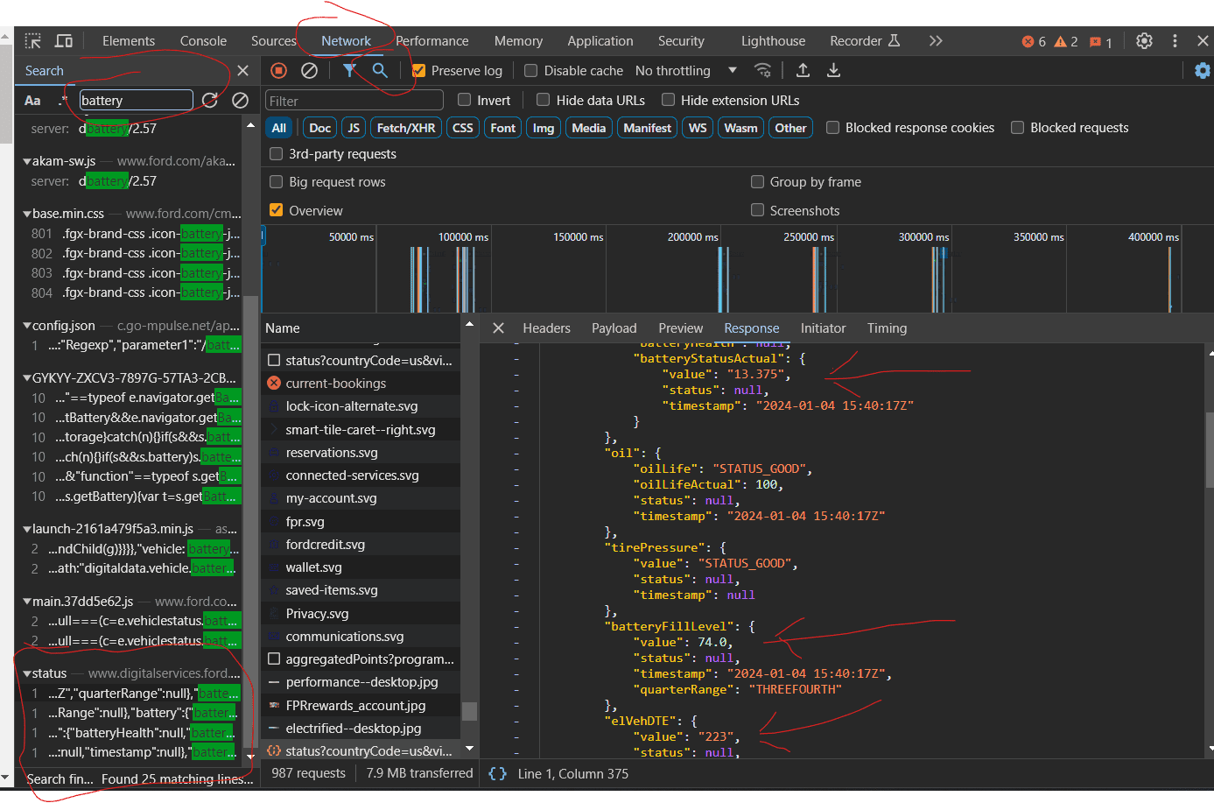
Task: Collapse the base.min.css search result group
Action: point(27,214)
